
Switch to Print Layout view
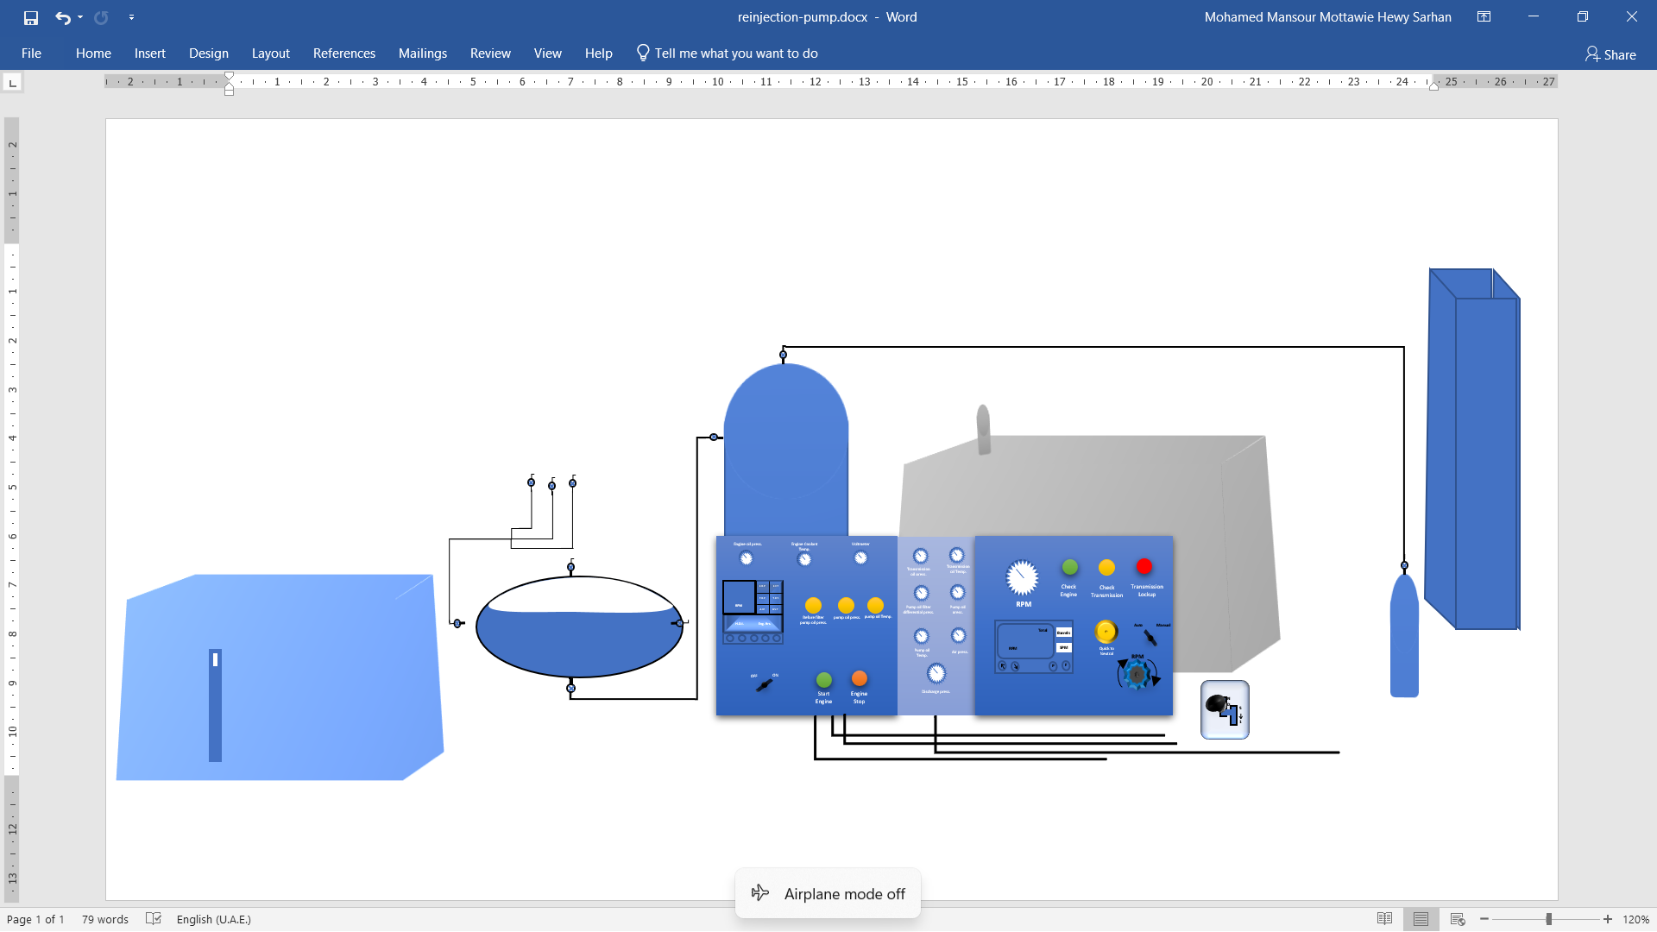point(1421,919)
